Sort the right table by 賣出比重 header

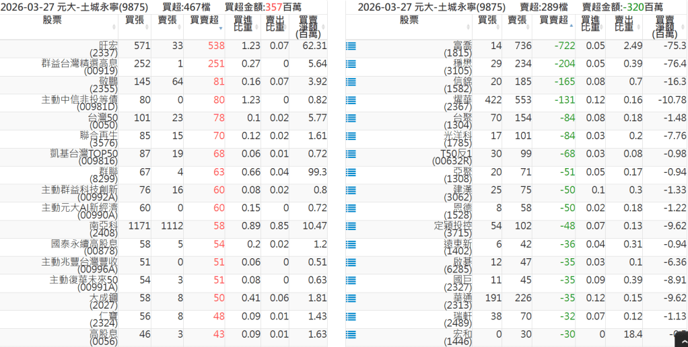624,23
